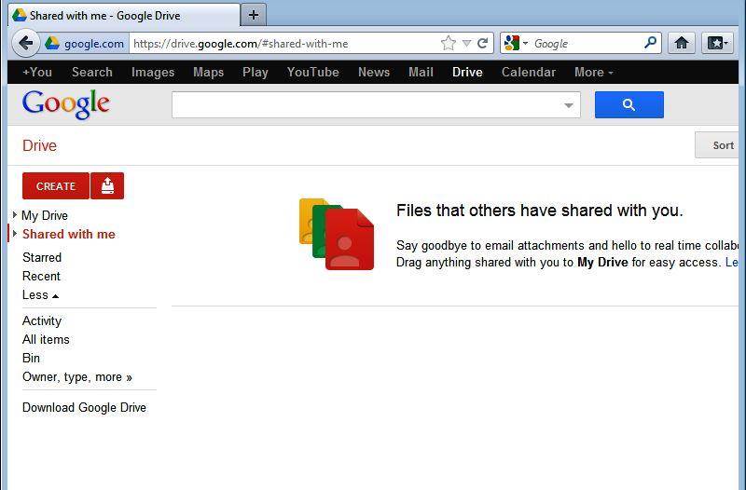The image size is (746, 490).
Task: Click the cut-off Learn more link
Action: pos(732,263)
